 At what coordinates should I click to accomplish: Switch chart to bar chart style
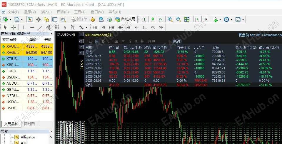pyautogui.click(x=144, y=19)
